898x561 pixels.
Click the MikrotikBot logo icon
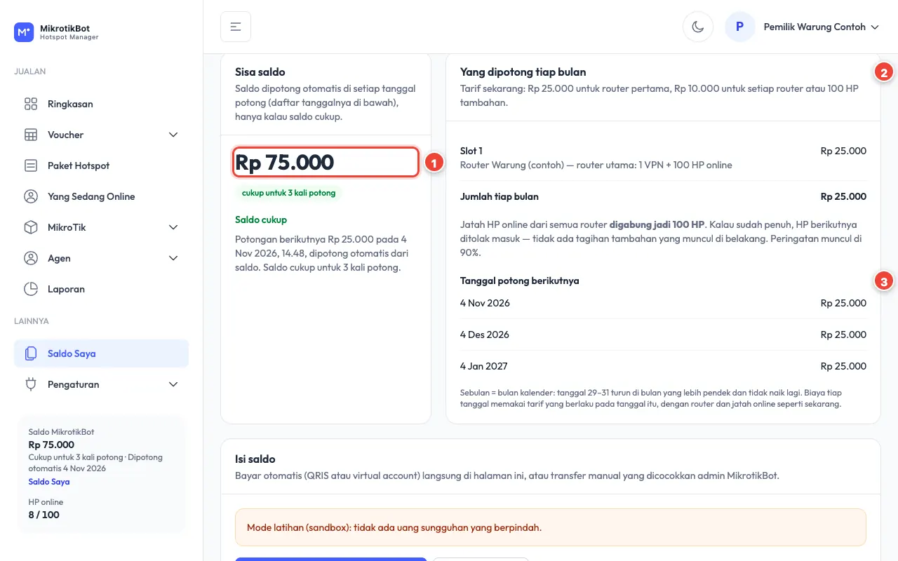pyautogui.click(x=24, y=32)
